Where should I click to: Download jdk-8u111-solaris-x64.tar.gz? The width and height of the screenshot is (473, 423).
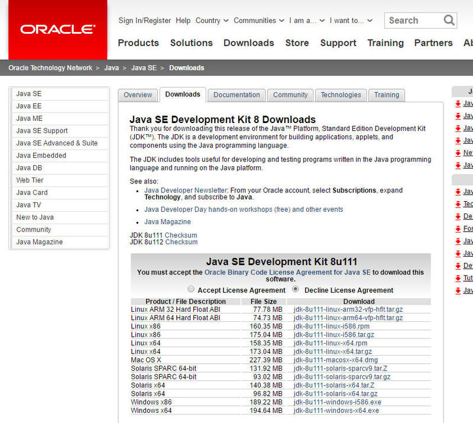335,394
